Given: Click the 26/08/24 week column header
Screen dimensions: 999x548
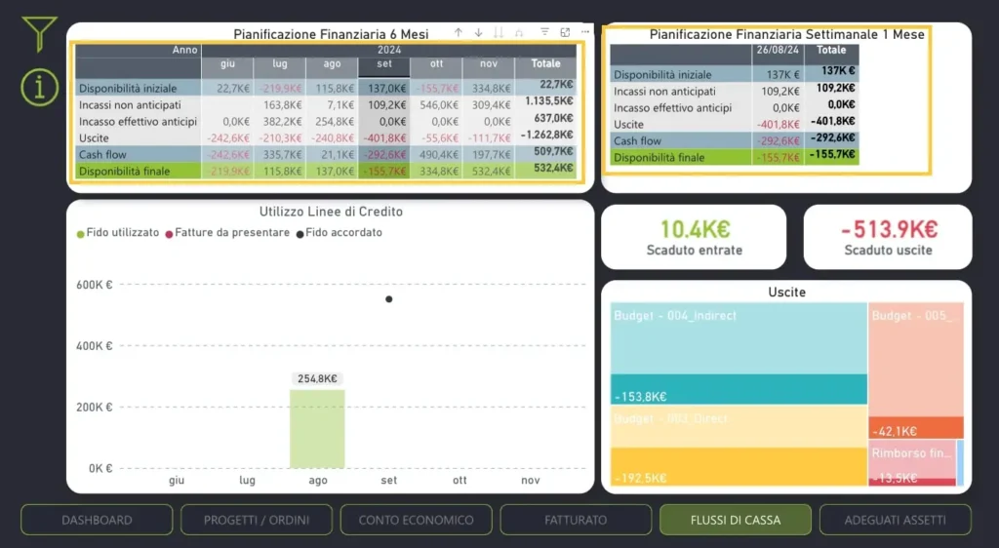Looking at the screenshot, I should 778,50.
